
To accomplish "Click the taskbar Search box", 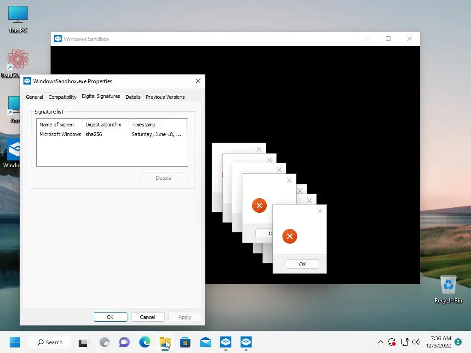I will coord(50,342).
